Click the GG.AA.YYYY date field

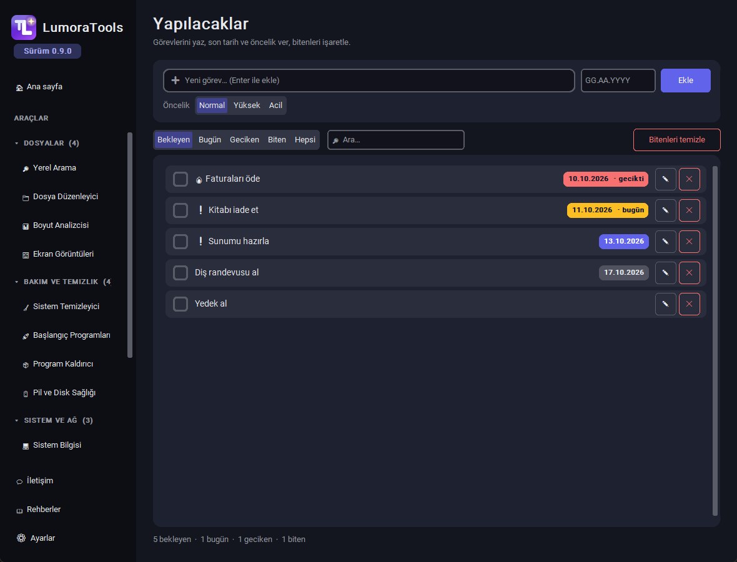[x=618, y=81]
